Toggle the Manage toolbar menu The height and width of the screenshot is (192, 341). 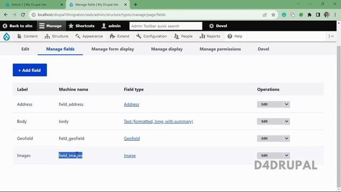(51, 26)
